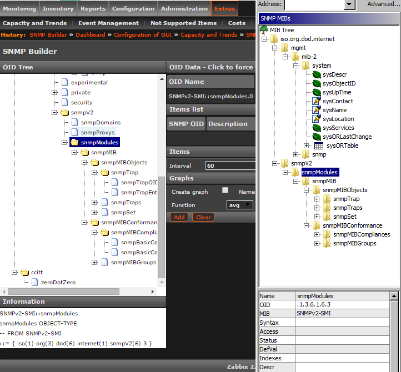Click the Clear button
This screenshot has height=372, width=401.
203,217
